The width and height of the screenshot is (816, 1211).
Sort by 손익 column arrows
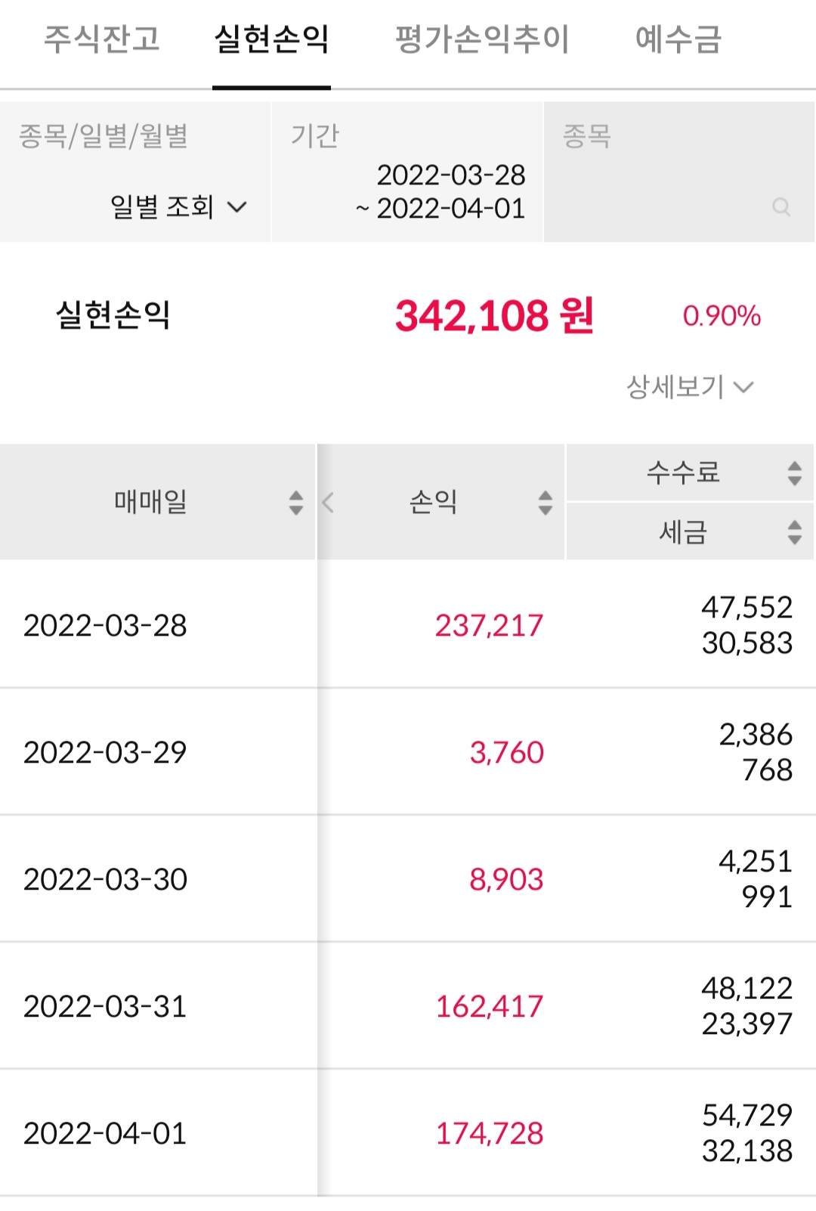[545, 502]
